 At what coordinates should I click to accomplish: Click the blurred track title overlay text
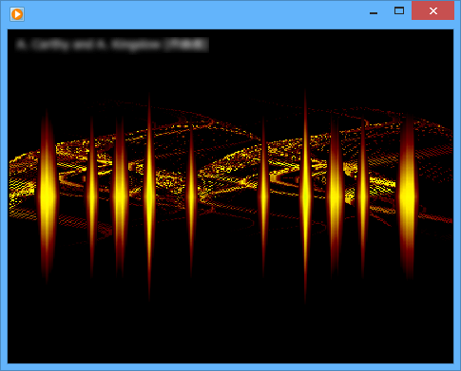[x=112, y=45]
